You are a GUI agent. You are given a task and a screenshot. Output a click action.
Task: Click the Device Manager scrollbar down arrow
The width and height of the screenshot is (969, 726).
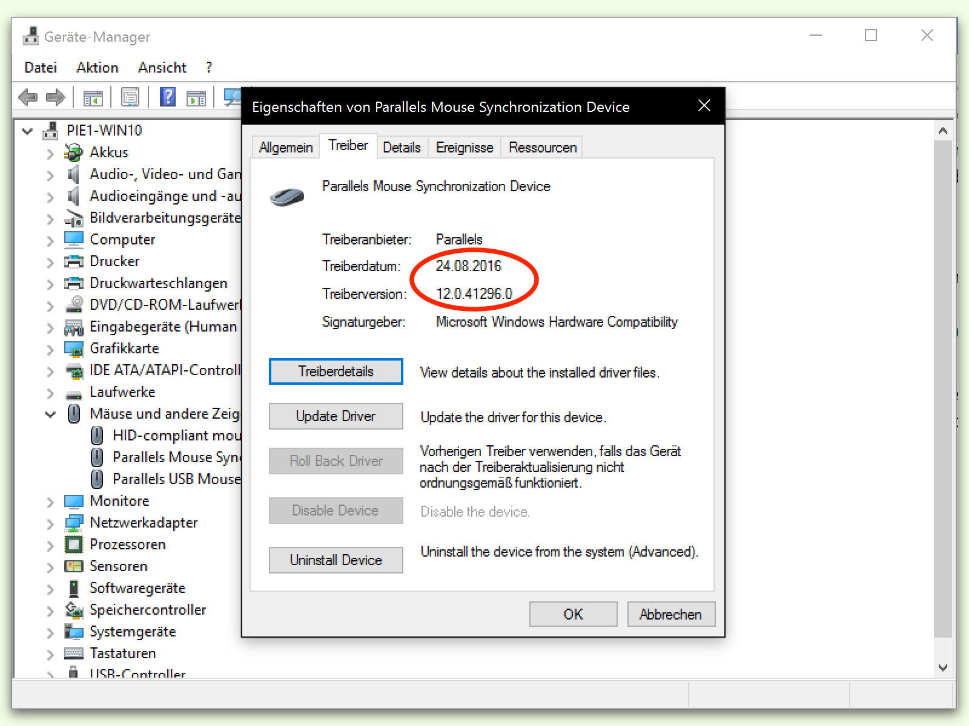tap(942, 668)
